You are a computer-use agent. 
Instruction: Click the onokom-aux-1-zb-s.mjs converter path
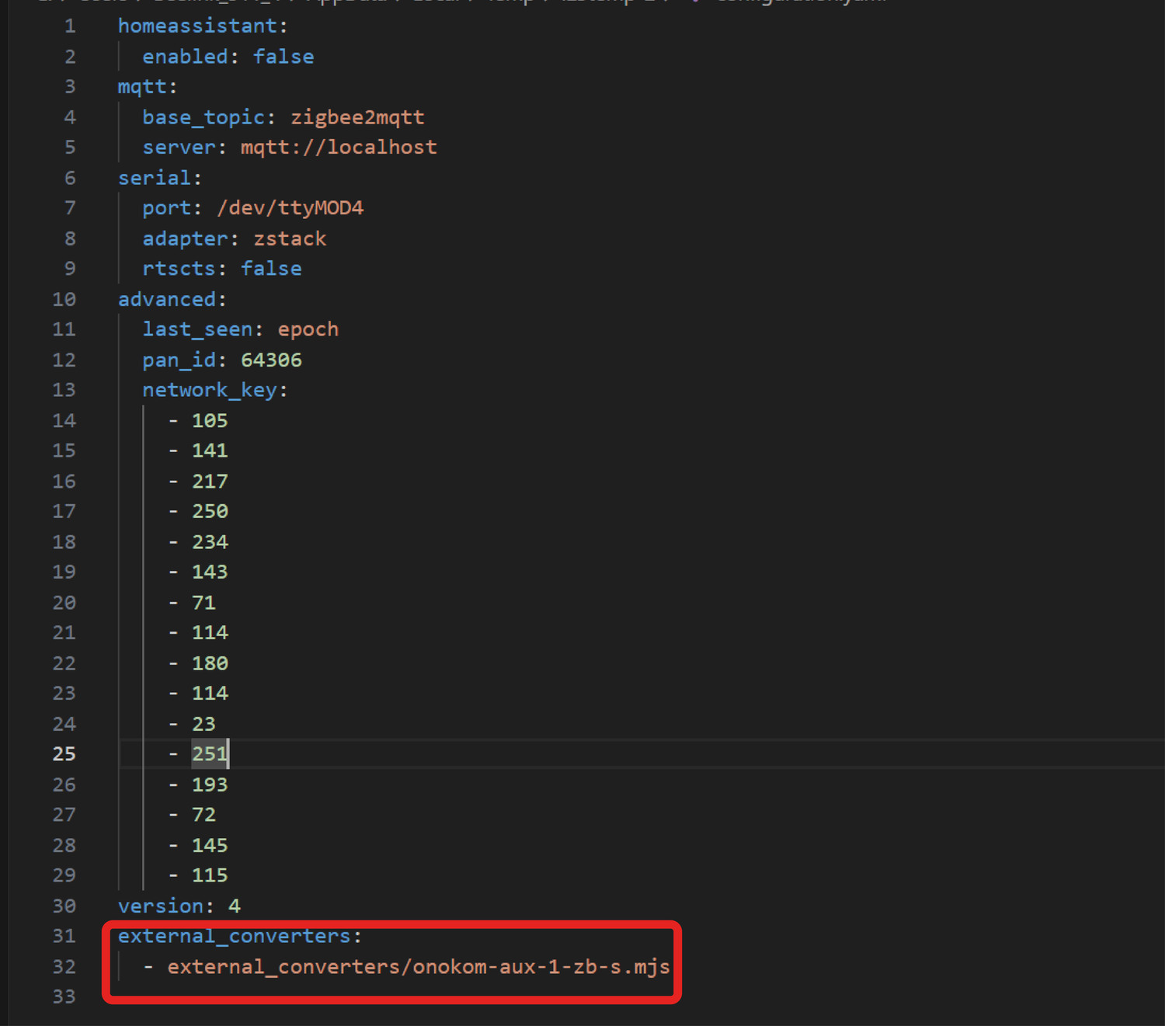(418, 967)
